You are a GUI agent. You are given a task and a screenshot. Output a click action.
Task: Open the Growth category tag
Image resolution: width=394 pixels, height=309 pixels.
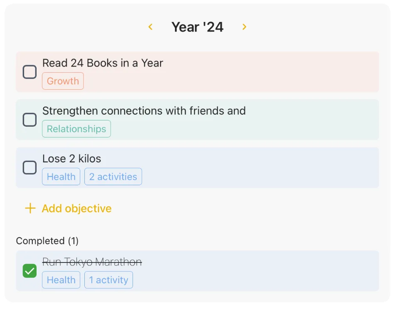click(63, 81)
